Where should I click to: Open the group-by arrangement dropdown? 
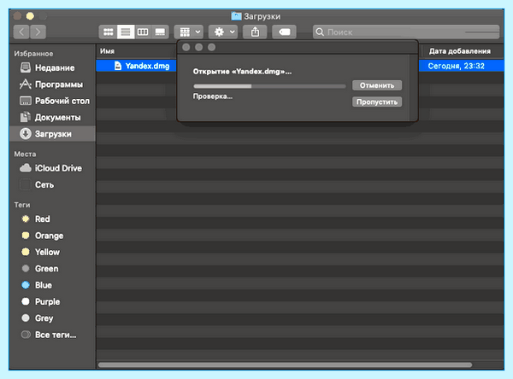tap(189, 32)
